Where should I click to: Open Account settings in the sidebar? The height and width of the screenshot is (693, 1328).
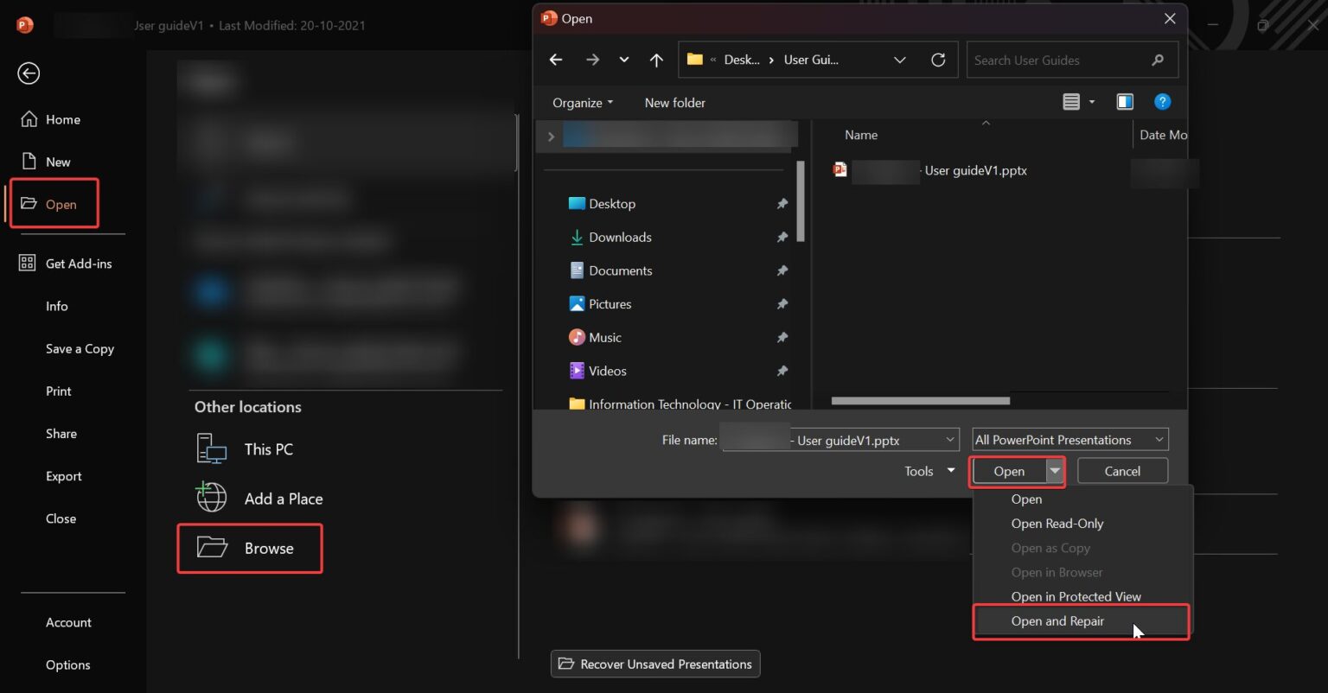68,622
